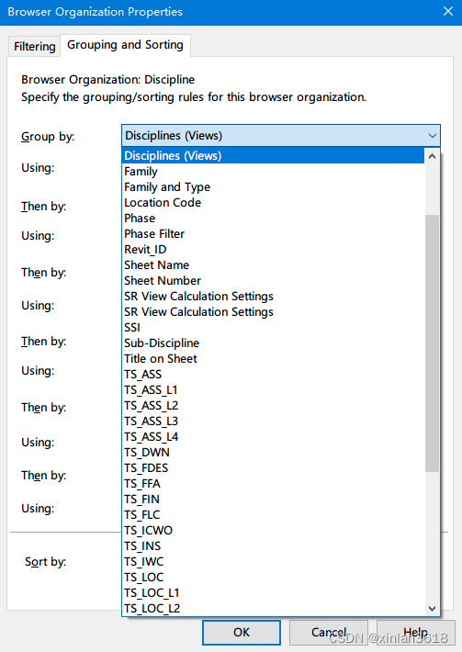Select TS_FLC list item
The height and width of the screenshot is (652, 462).
[x=273, y=515]
